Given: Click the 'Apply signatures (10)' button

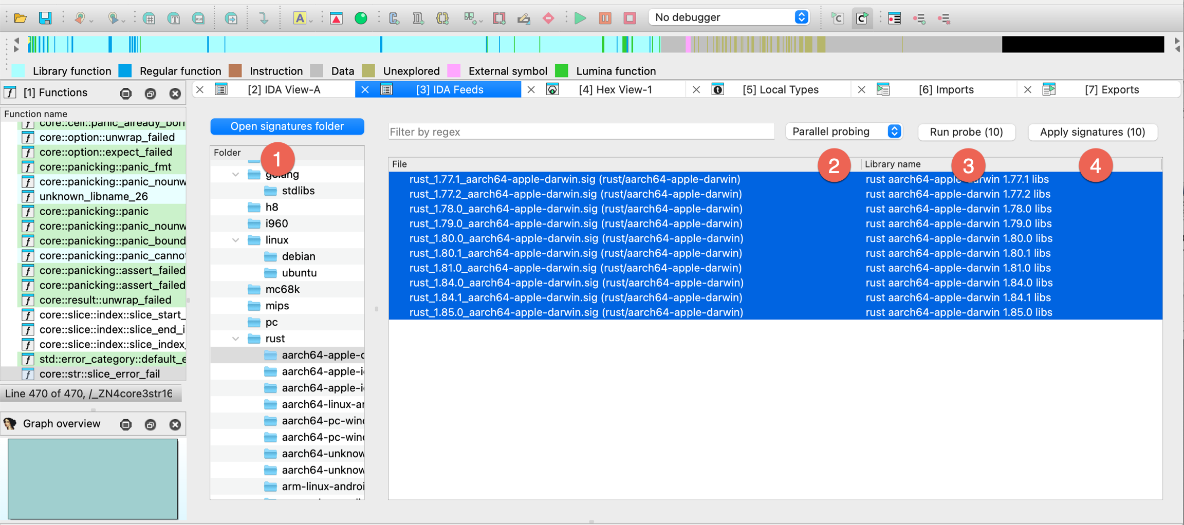Looking at the screenshot, I should tap(1092, 132).
